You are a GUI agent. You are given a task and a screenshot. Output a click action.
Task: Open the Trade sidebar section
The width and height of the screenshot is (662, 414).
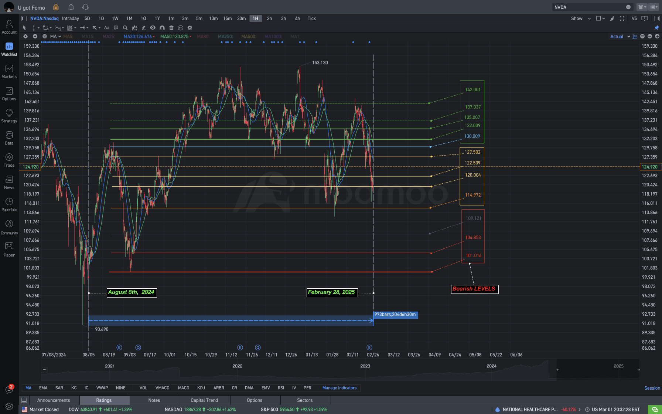(x=9, y=160)
